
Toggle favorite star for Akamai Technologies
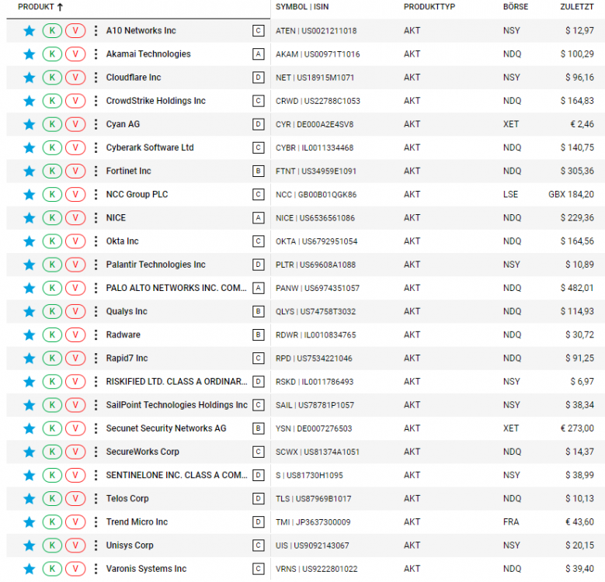click(x=30, y=54)
